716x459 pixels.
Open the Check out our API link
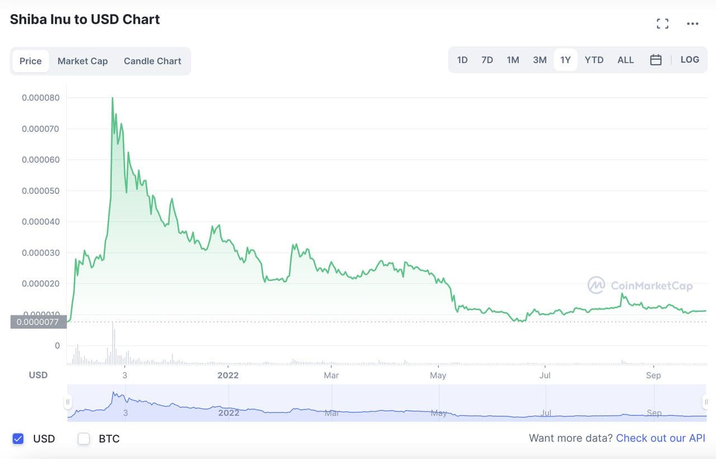[661, 438]
